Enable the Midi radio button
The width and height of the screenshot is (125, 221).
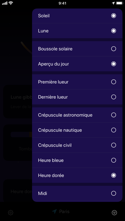(x=114, y=193)
